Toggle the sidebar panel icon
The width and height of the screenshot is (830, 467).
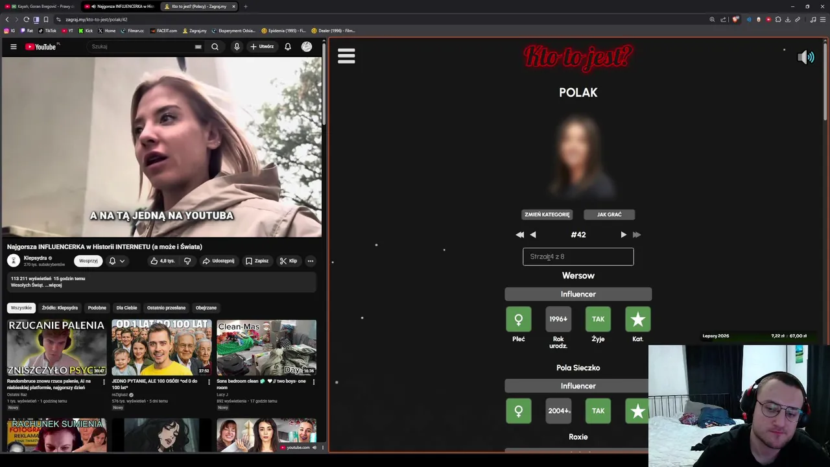pos(36,19)
